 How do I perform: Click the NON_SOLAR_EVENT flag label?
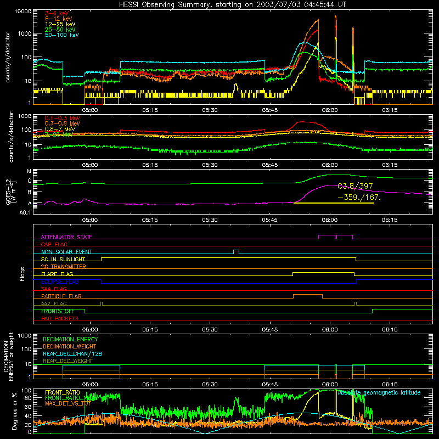click(66, 252)
